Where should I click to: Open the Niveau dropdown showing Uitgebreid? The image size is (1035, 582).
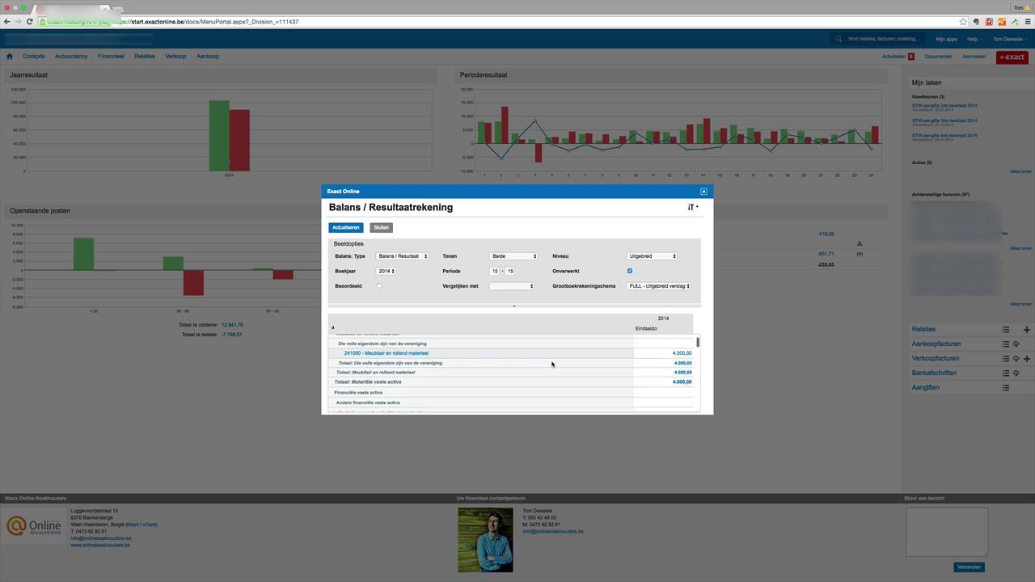click(x=652, y=256)
